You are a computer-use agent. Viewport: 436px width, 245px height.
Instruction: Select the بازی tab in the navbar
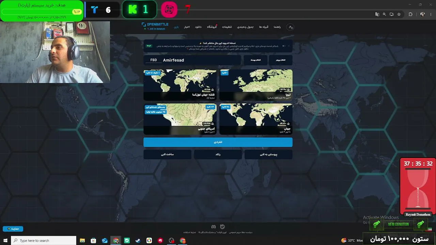coord(176,27)
